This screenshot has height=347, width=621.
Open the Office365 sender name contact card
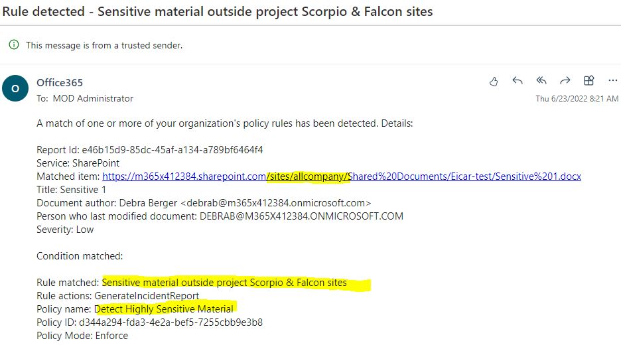[x=60, y=83]
